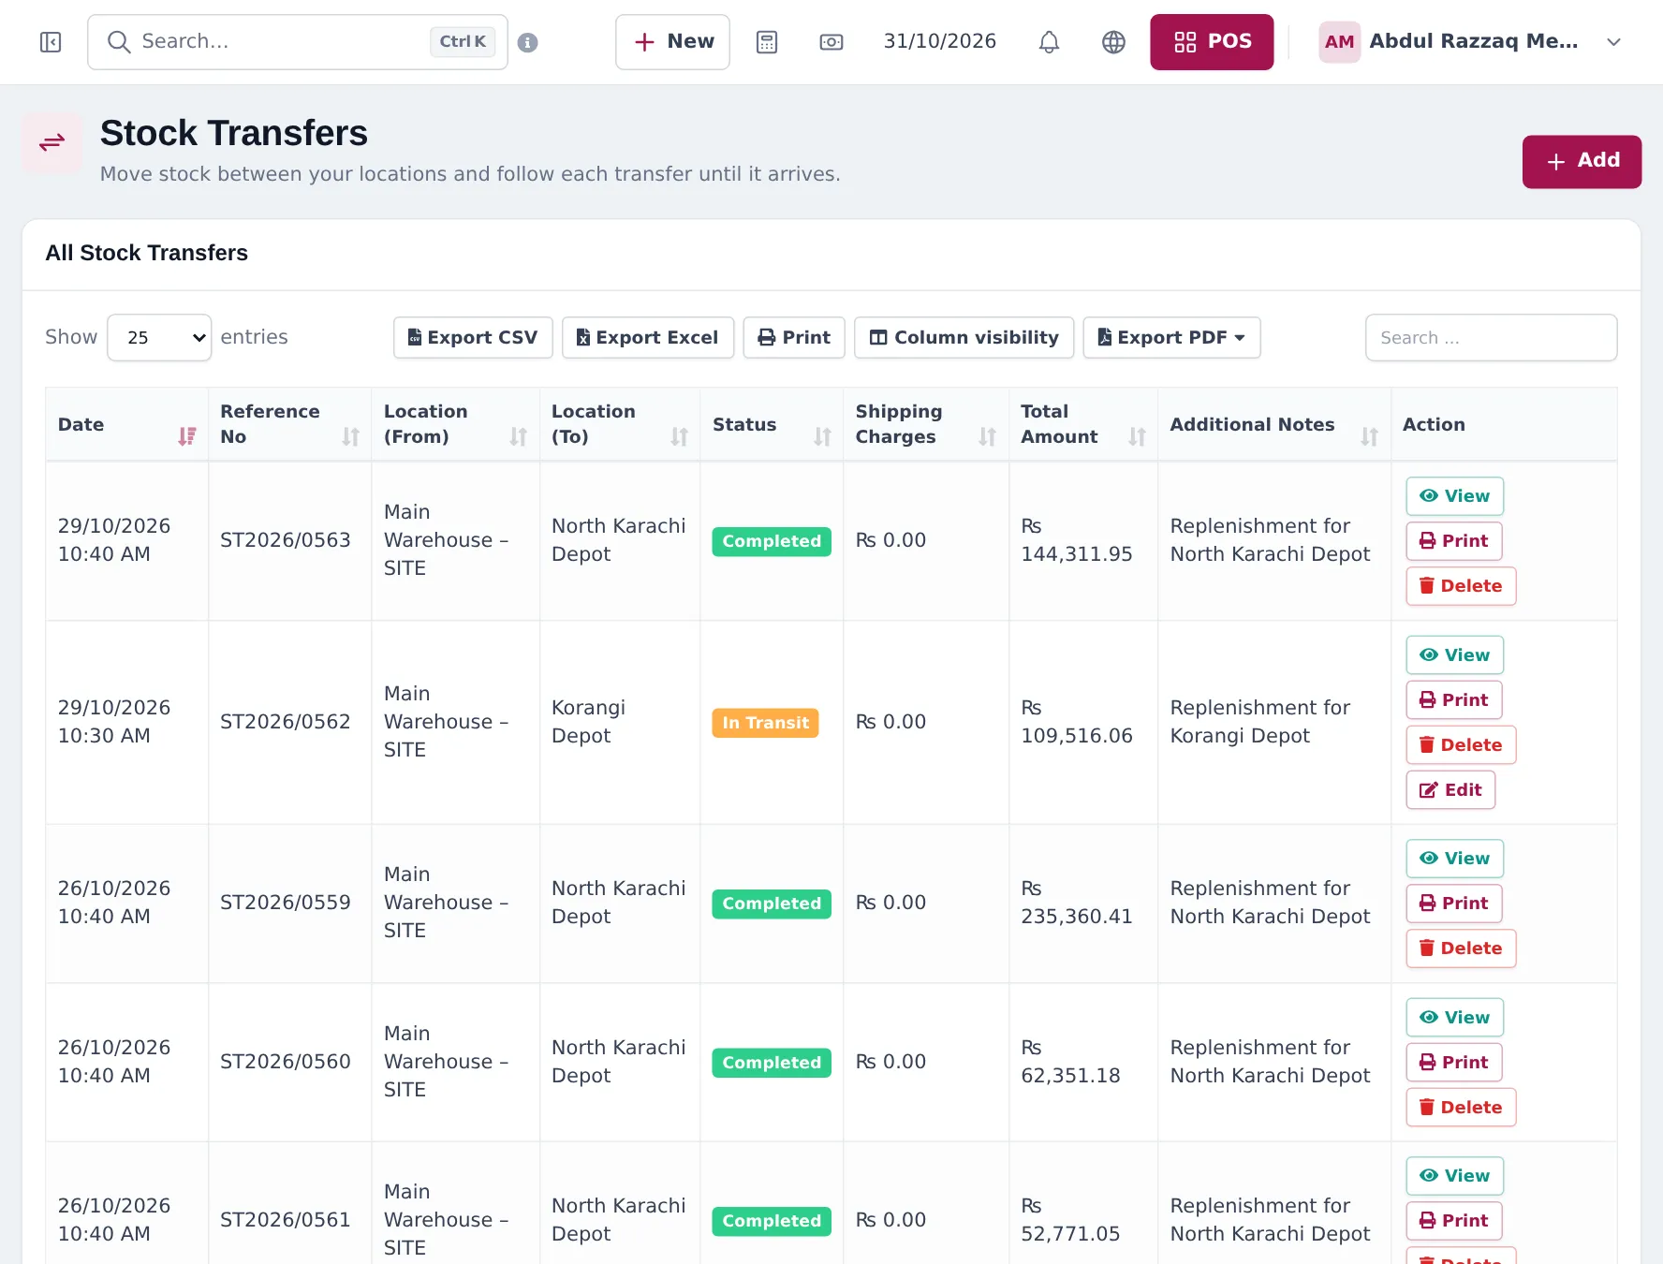Sort by Location (To) column
This screenshot has height=1264, width=1663.
(x=619, y=424)
